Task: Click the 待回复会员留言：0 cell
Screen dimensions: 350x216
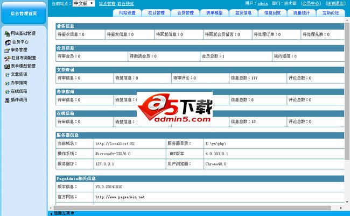Action: pyautogui.click(x=227, y=34)
